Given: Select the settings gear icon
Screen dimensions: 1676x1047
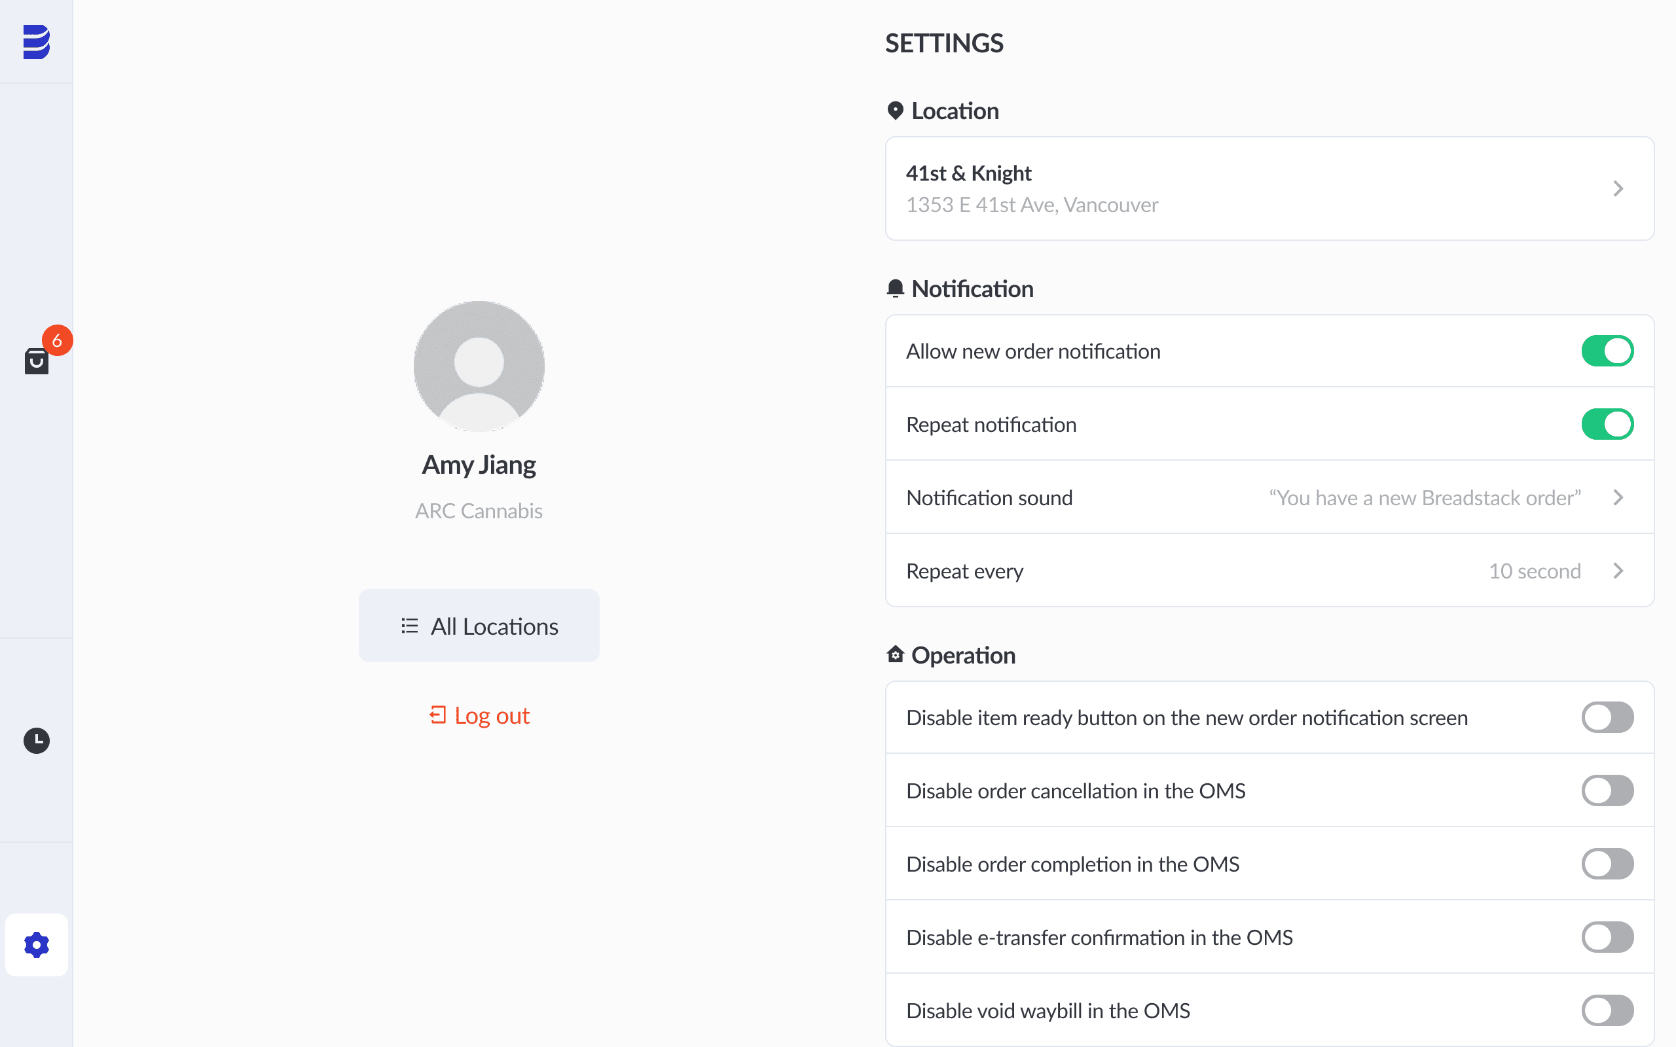Looking at the screenshot, I should 36,944.
